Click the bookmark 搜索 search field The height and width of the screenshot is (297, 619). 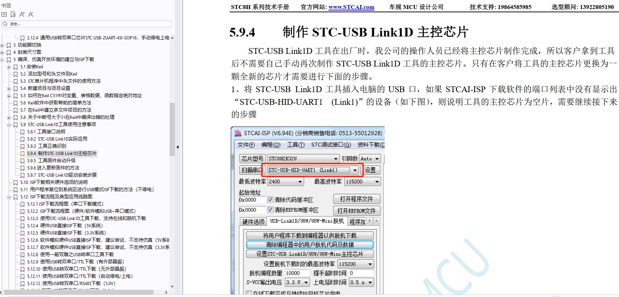pos(87,24)
